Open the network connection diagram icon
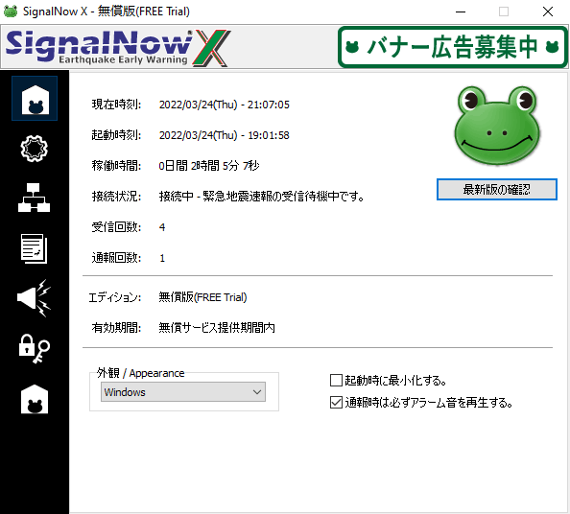The image size is (570, 514). [35, 198]
